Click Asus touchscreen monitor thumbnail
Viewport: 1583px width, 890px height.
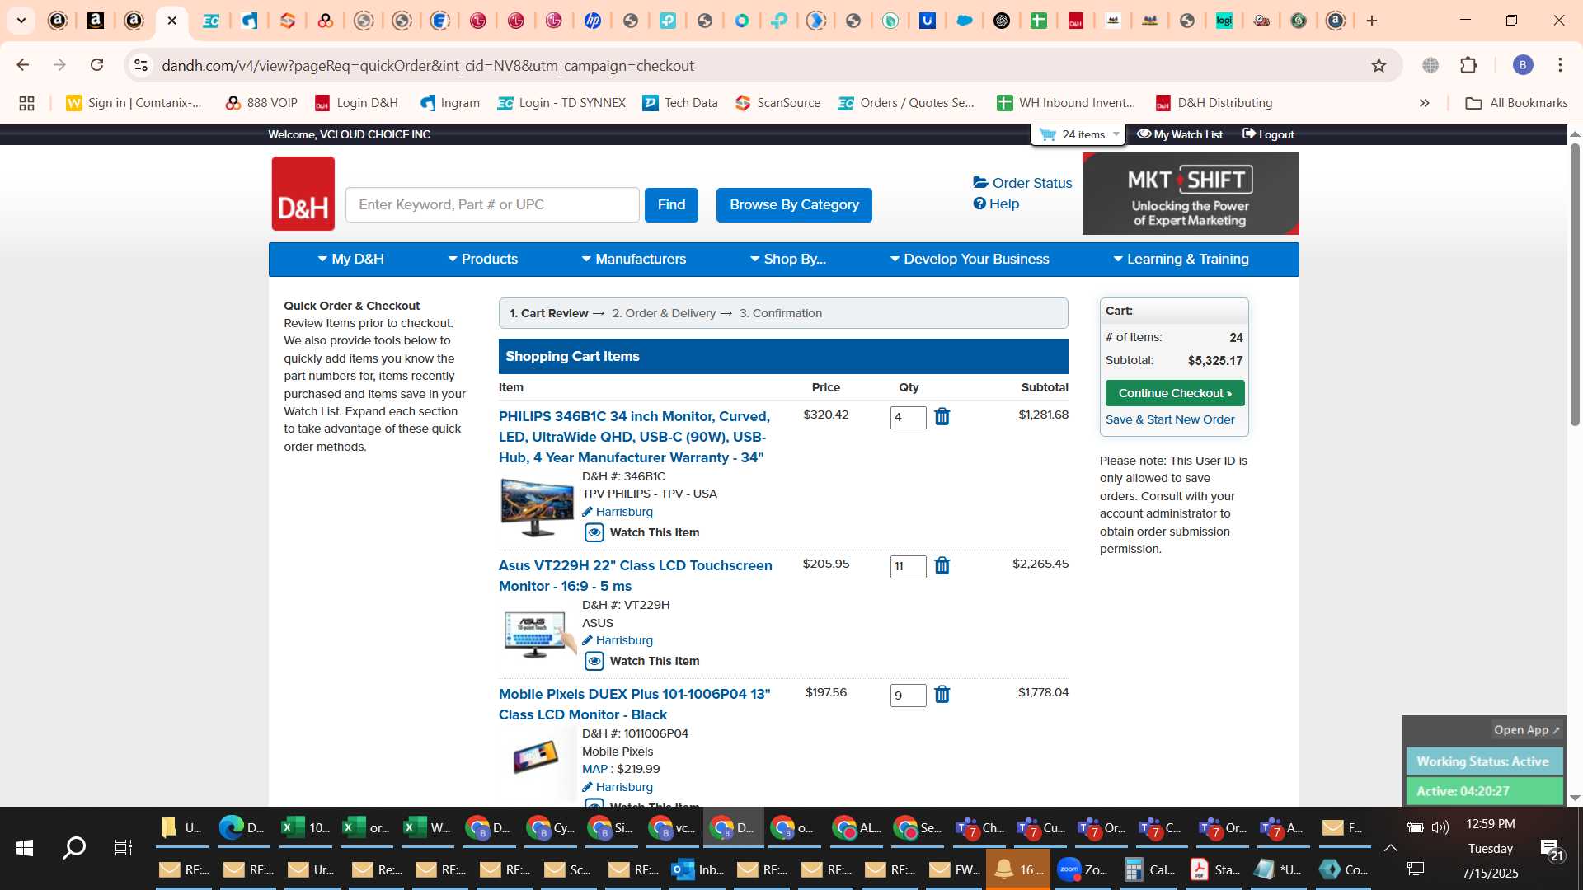(x=539, y=635)
